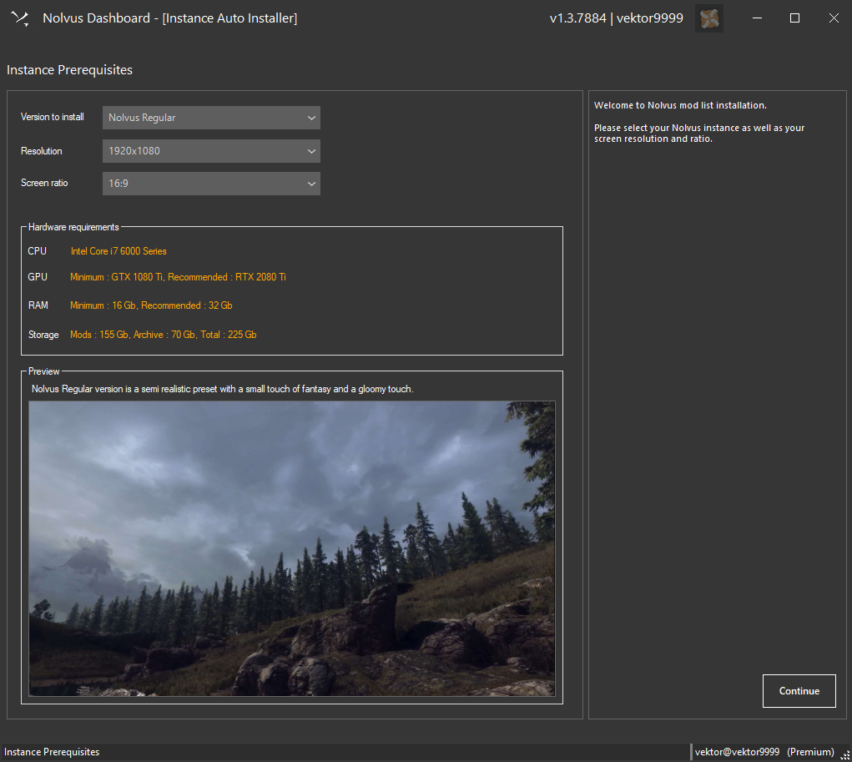
Task: Click the 'Intel Core i7 6000 Series' CPU text
Action: (x=118, y=251)
